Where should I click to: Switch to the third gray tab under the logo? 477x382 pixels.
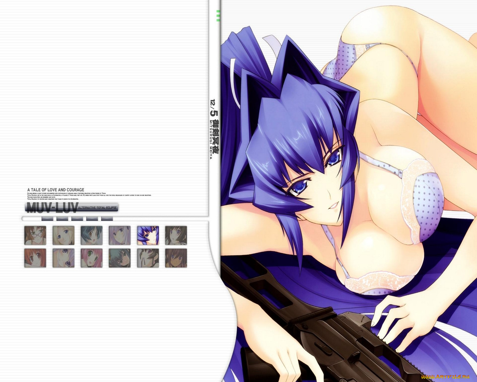tap(77, 218)
